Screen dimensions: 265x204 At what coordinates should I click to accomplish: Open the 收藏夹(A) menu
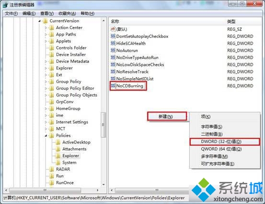coord(67,13)
